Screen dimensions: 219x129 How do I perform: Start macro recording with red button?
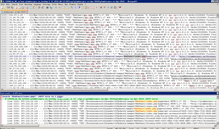[101, 7]
